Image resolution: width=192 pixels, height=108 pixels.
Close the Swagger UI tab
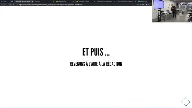[x=74, y=1]
